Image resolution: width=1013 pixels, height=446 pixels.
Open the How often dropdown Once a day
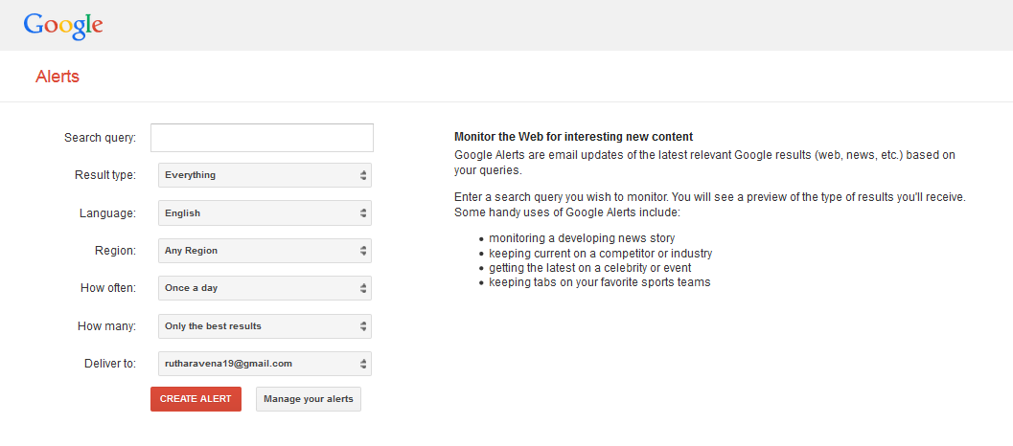[x=265, y=288]
